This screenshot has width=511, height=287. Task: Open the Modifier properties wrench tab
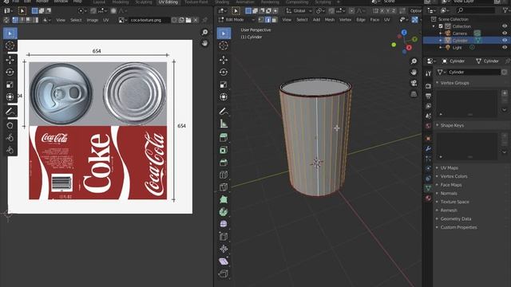click(x=428, y=149)
